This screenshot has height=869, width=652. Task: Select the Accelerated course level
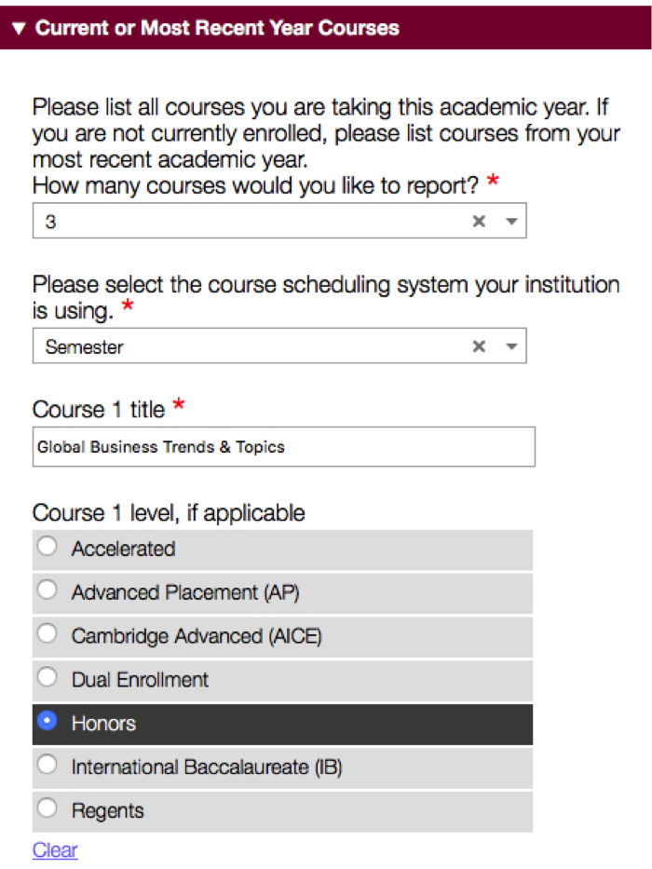(47, 548)
